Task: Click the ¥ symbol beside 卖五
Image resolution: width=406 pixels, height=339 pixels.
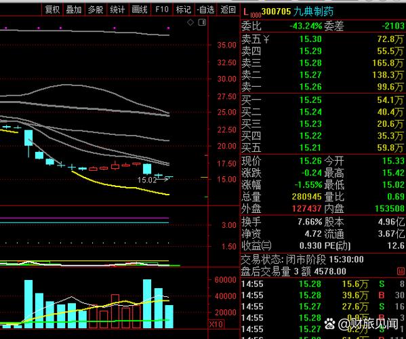Action: [x=266, y=39]
